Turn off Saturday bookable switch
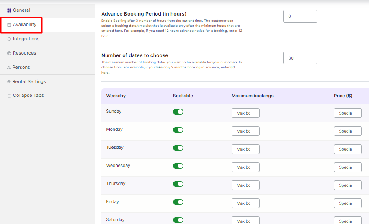Screen dimensions: 369x224 click(178, 220)
